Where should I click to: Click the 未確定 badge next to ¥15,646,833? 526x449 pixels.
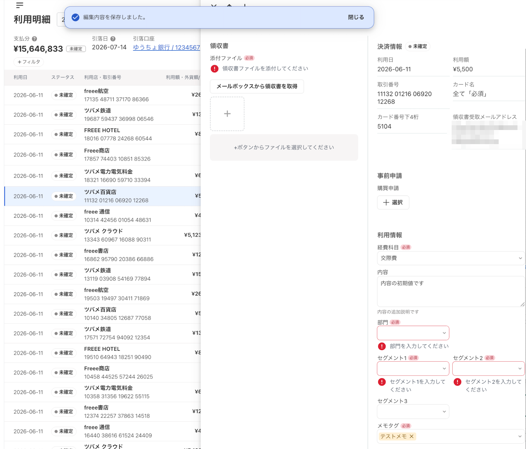[x=76, y=49]
